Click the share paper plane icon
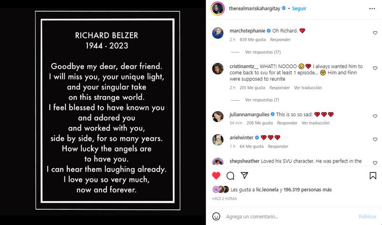 click(x=244, y=175)
